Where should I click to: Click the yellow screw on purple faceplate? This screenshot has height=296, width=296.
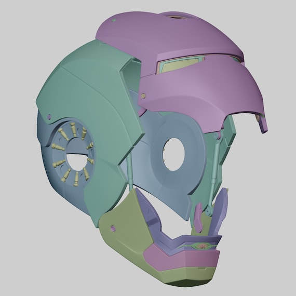pos(143,96)
